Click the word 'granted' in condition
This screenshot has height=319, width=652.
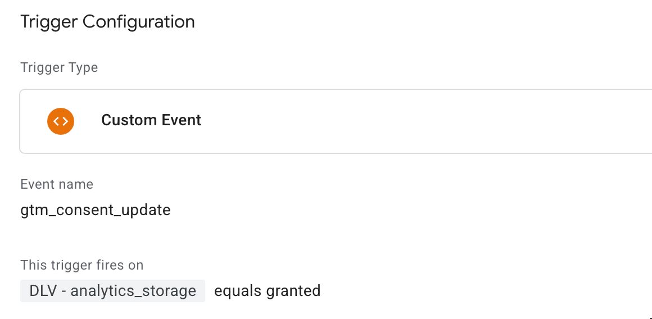click(x=293, y=291)
